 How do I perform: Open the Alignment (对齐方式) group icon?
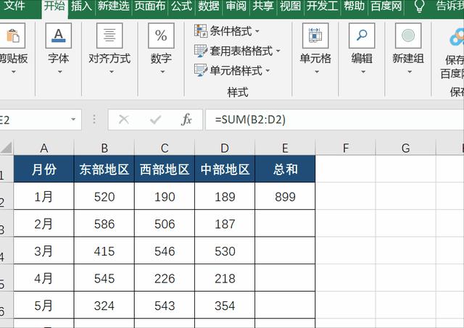pos(109,35)
